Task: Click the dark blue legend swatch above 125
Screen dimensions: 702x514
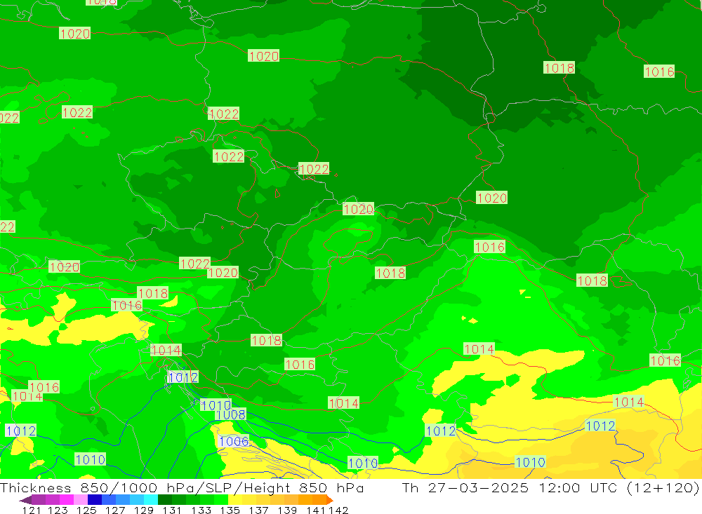Action: 95,500
